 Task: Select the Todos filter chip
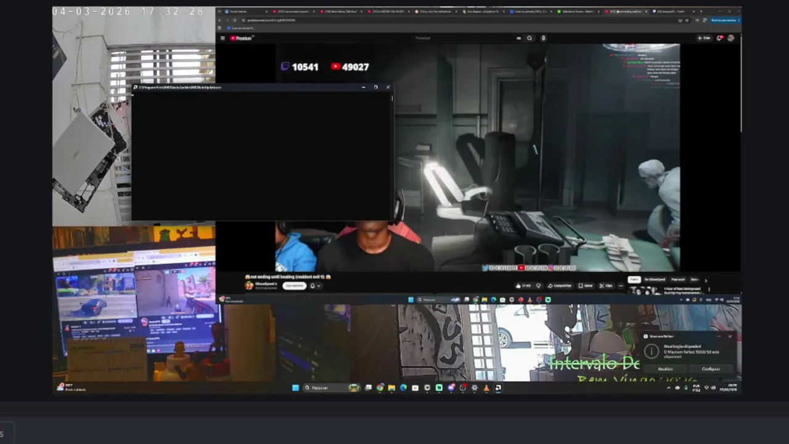tap(634, 279)
